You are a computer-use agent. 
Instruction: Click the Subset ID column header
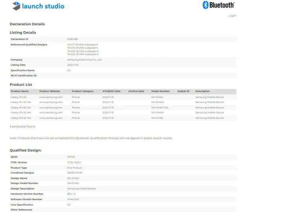coord(184,91)
